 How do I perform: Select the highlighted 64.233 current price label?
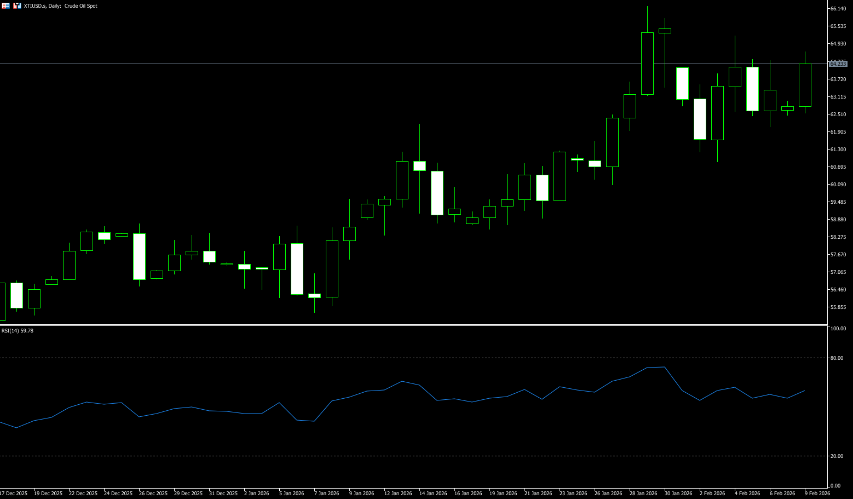pos(838,64)
